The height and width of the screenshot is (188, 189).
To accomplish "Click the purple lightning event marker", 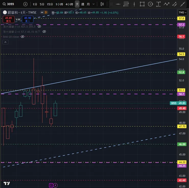I will pyautogui.click(x=55, y=185).
